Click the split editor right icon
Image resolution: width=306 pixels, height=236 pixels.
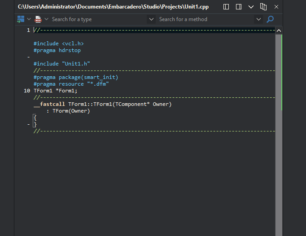pyautogui.click(x=239, y=7)
